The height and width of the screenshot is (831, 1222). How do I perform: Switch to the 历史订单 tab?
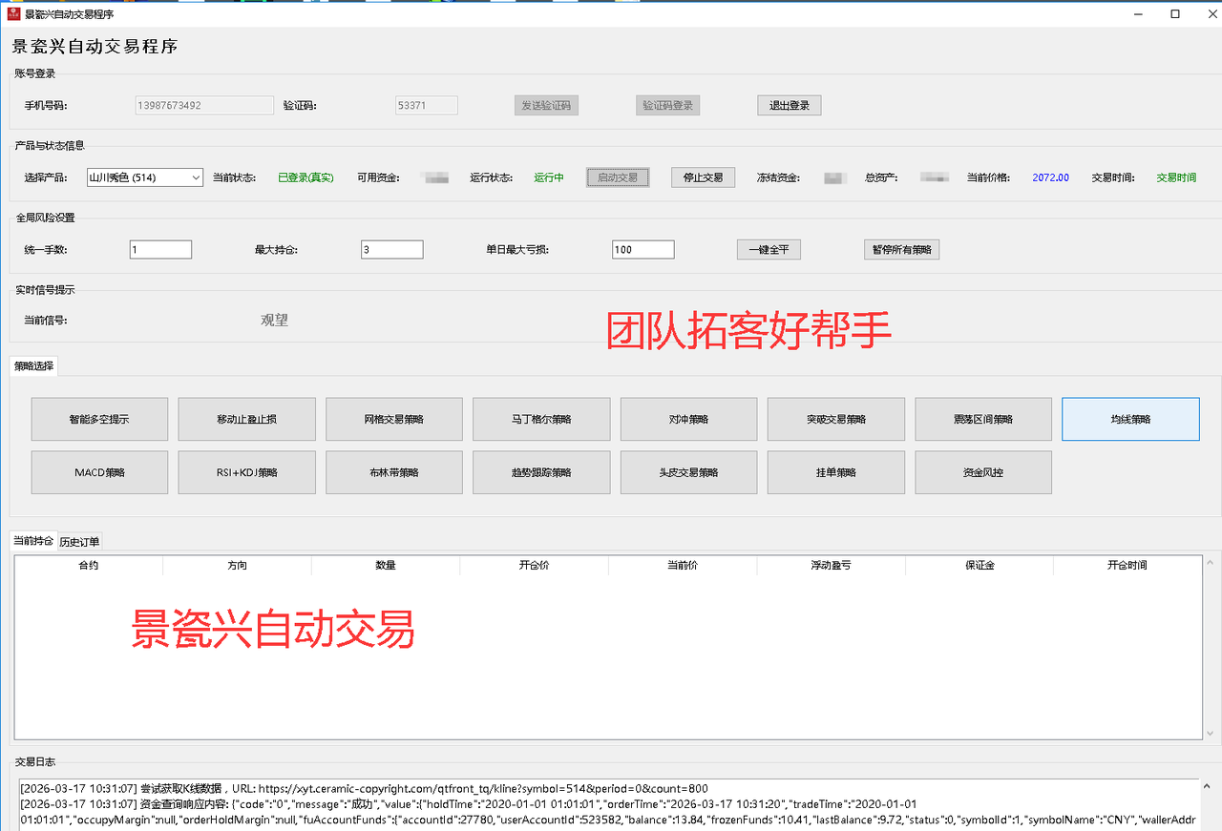point(79,542)
